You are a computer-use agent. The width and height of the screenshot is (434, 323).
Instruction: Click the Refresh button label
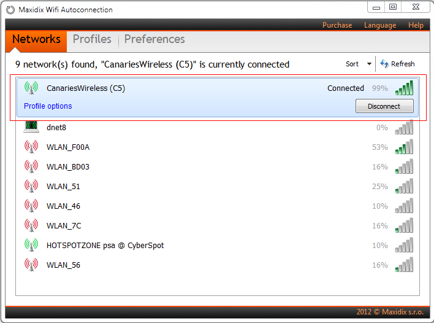(403, 64)
